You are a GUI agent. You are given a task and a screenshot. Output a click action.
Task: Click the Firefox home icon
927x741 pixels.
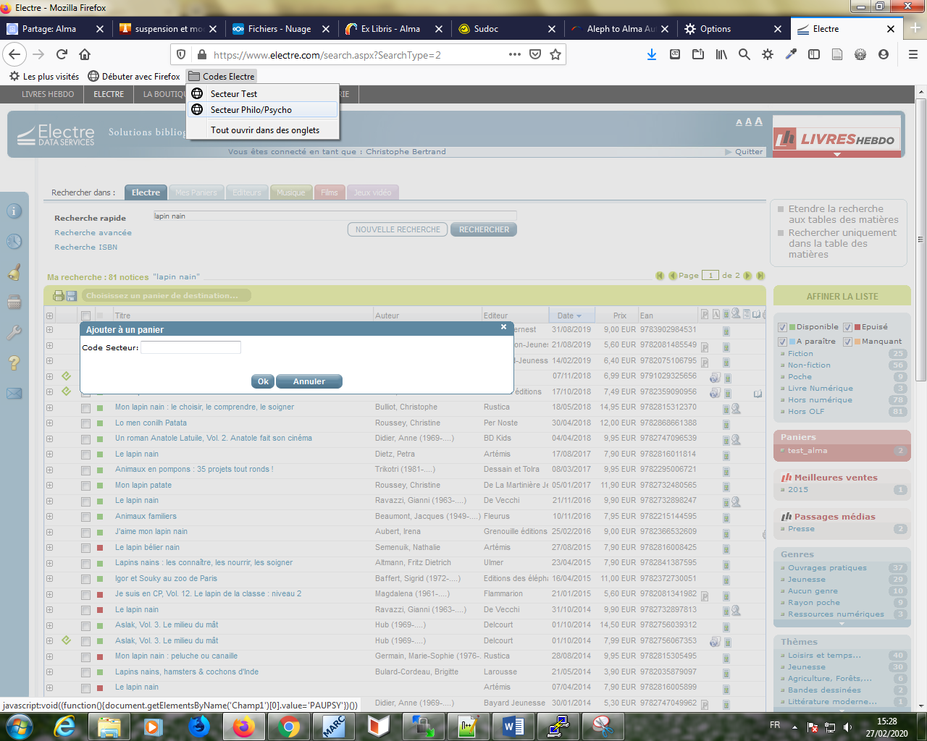pos(85,54)
